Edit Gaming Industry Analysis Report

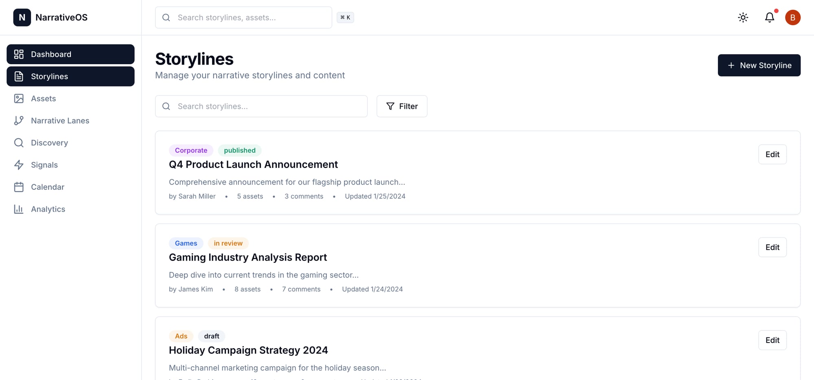point(772,247)
